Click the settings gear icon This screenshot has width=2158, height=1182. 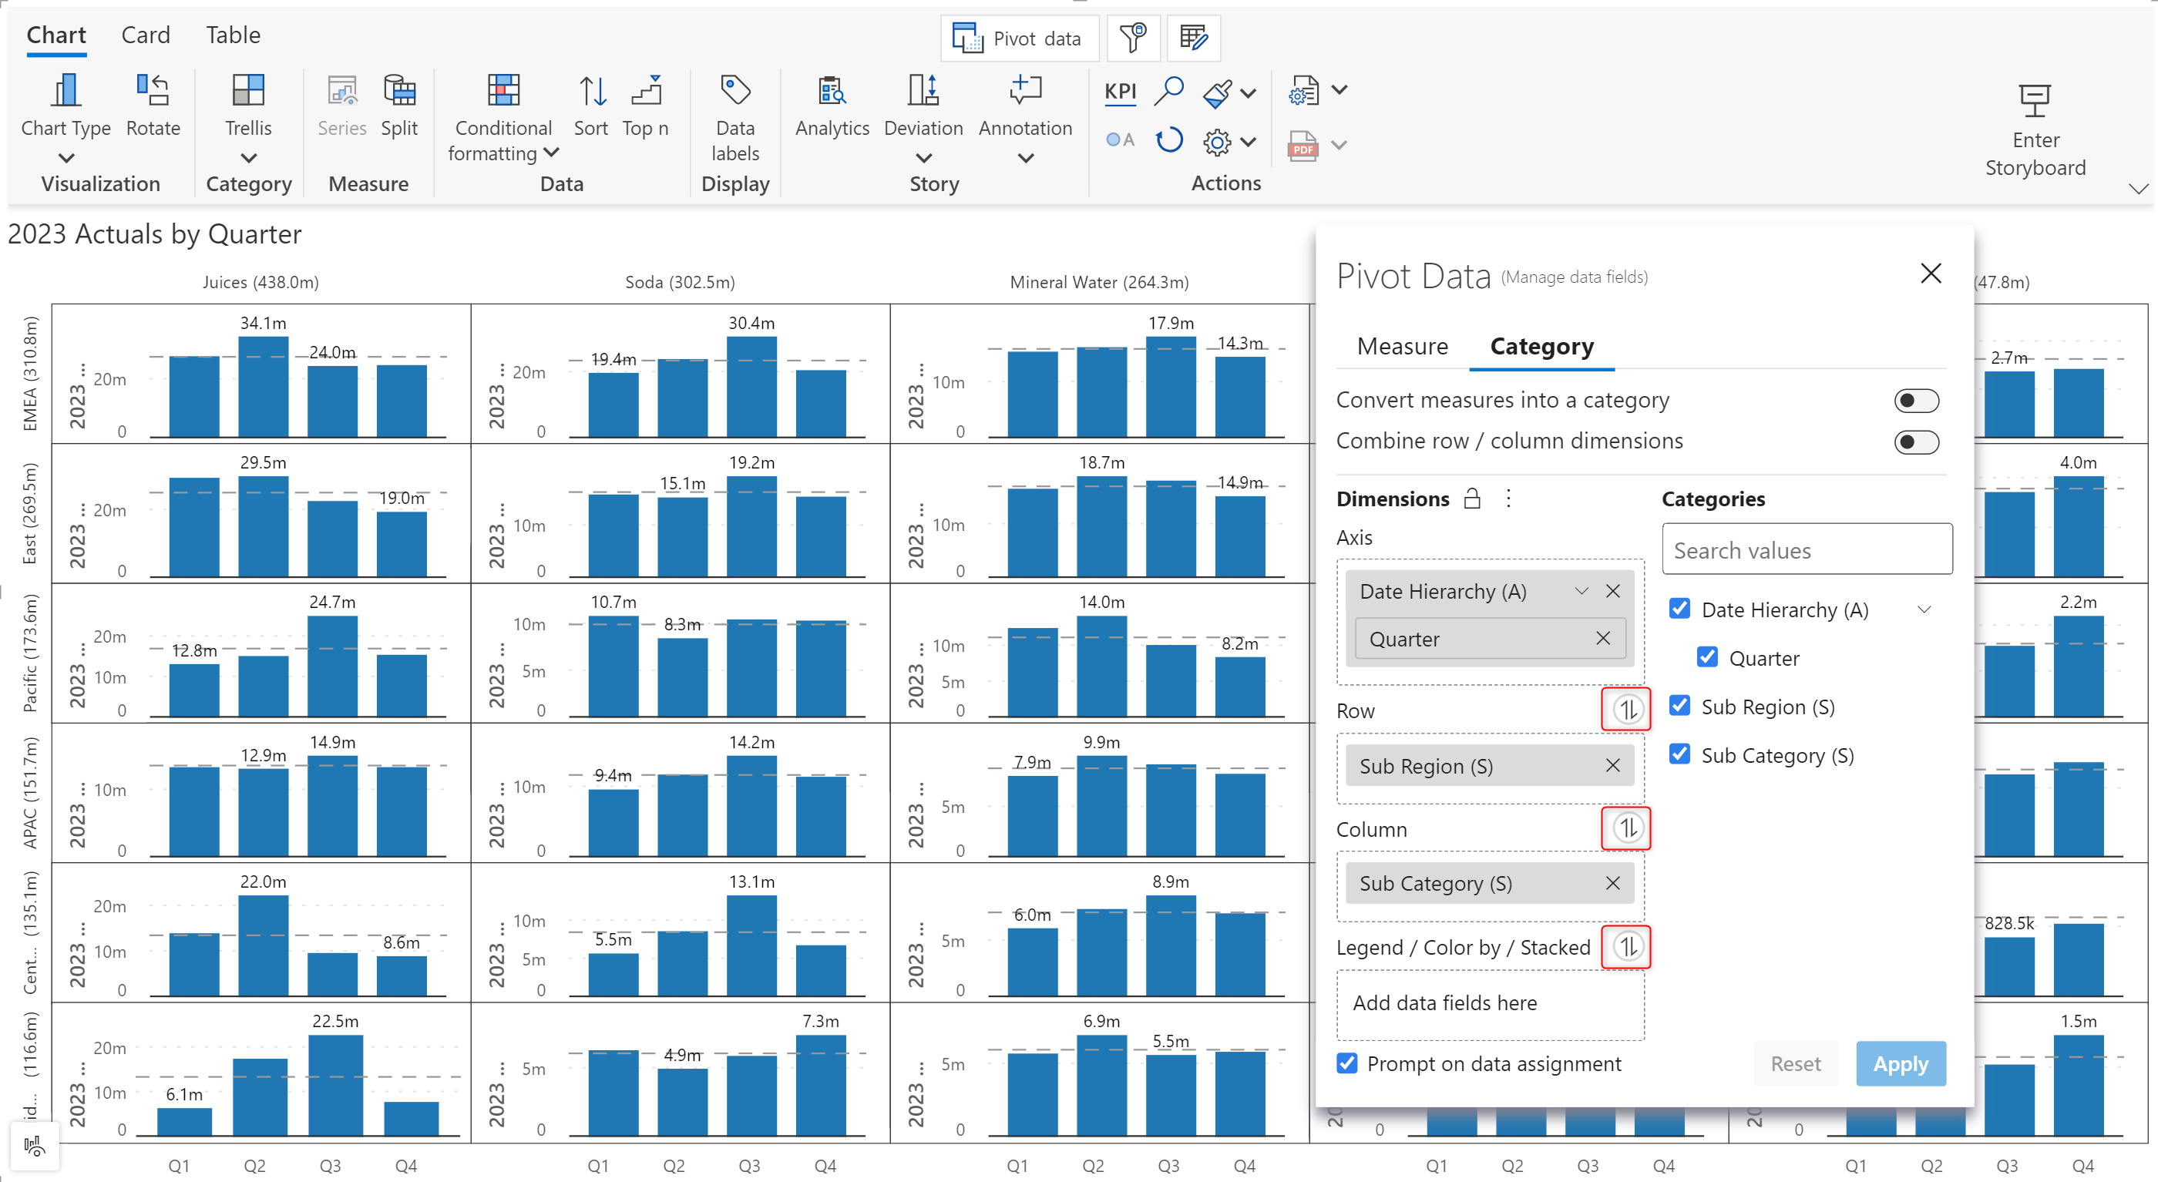click(1217, 143)
